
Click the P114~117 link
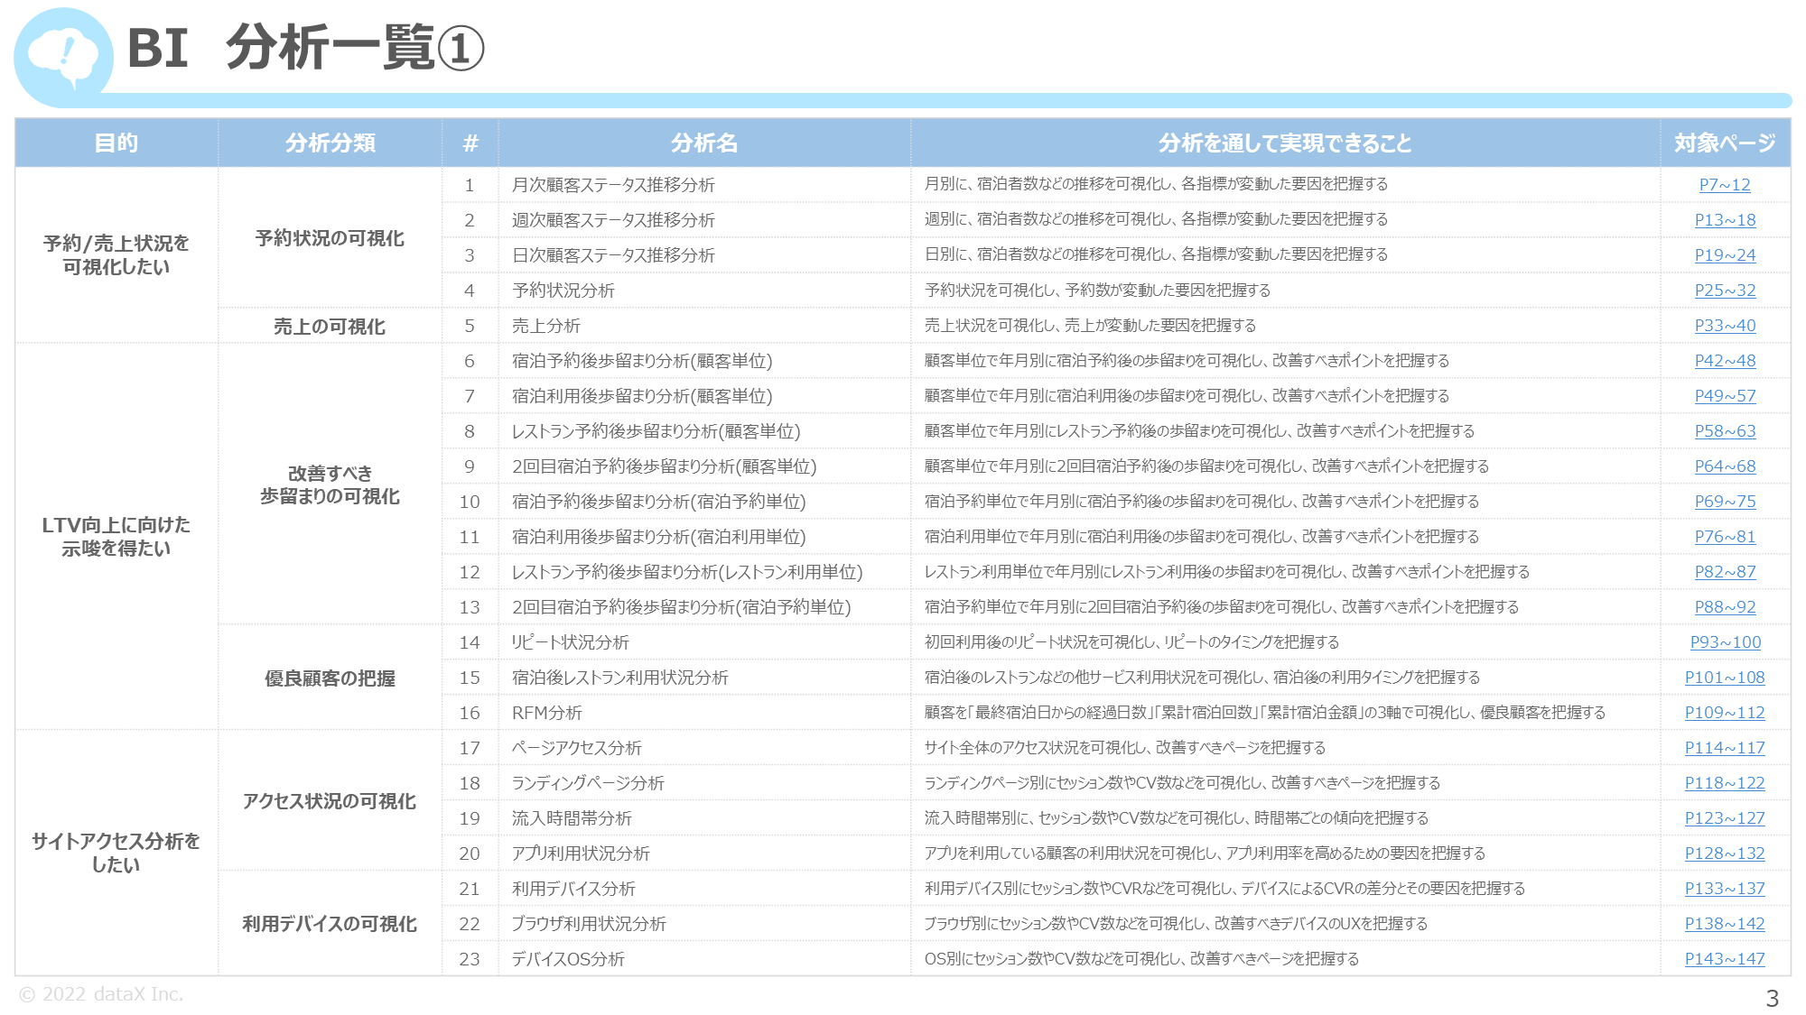click(1725, 748)
